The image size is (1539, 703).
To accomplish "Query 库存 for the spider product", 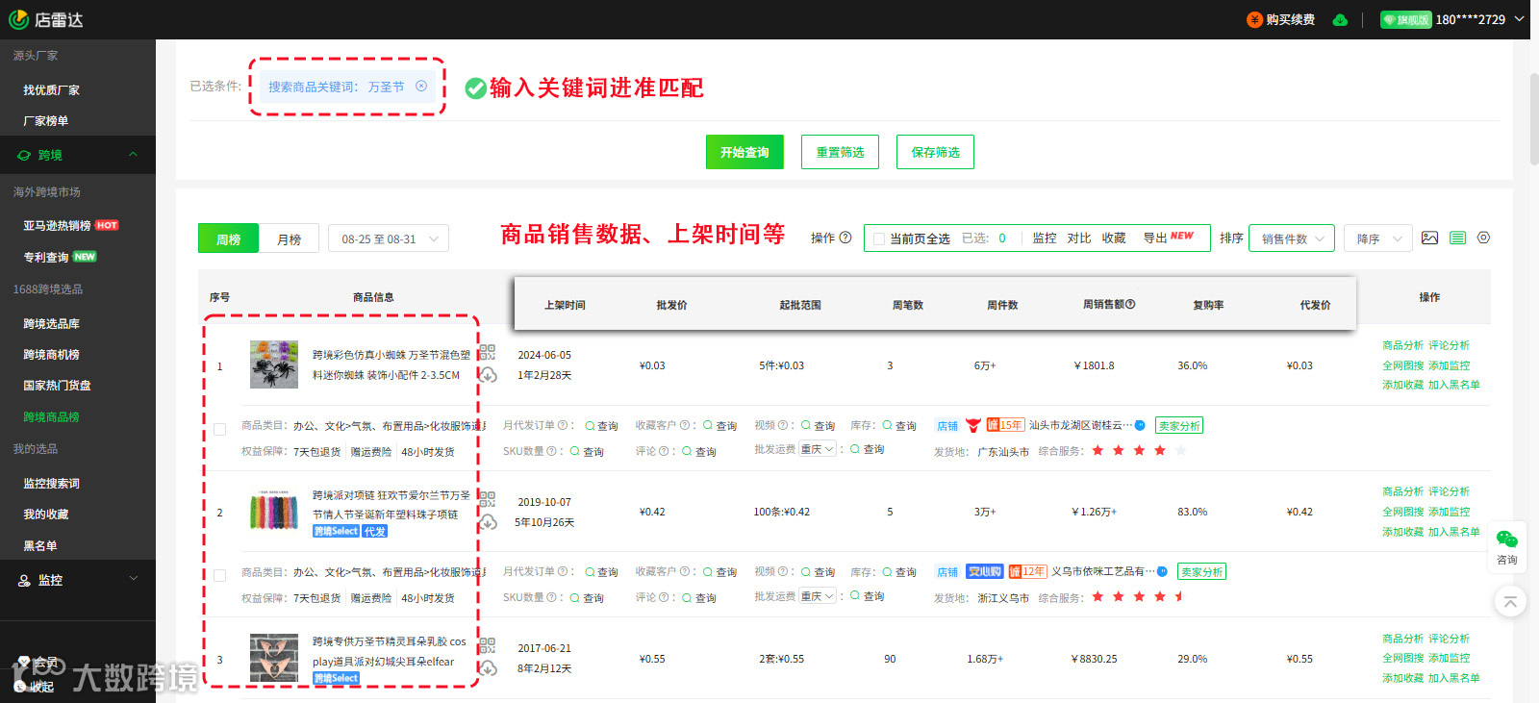I will click(x=900, y=425).
